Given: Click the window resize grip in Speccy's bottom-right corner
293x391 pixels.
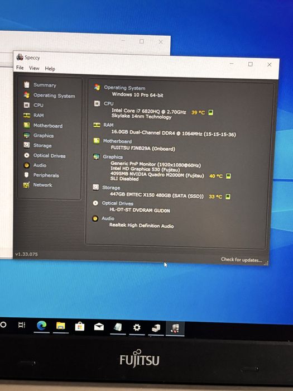Looking at the screenshot, I should click(x=266, y=263).
